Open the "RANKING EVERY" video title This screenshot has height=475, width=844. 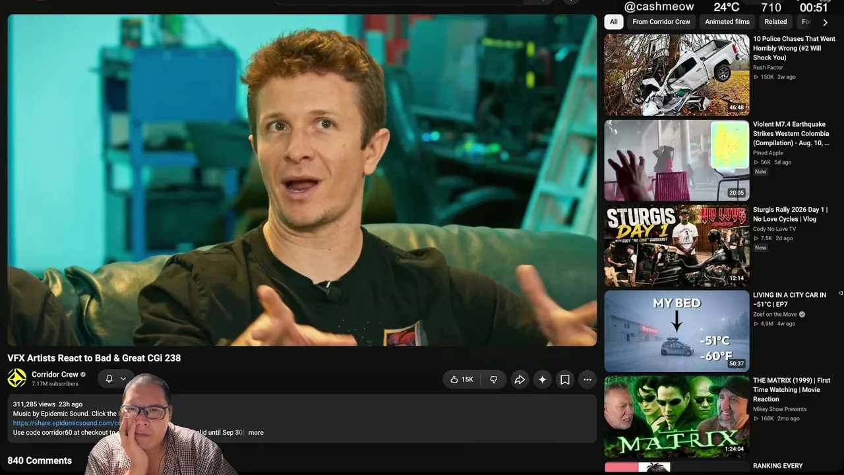coord(778,466)
